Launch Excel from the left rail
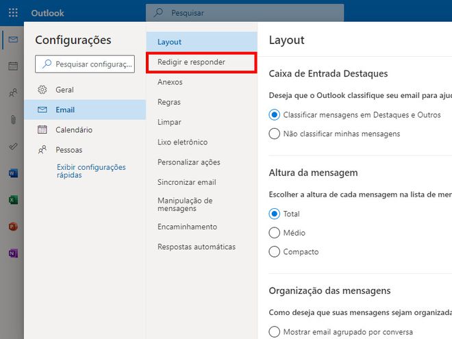 pyautogui.click(x=13, y=200)
